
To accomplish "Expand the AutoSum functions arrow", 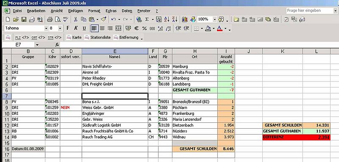I will pos(153,19).
